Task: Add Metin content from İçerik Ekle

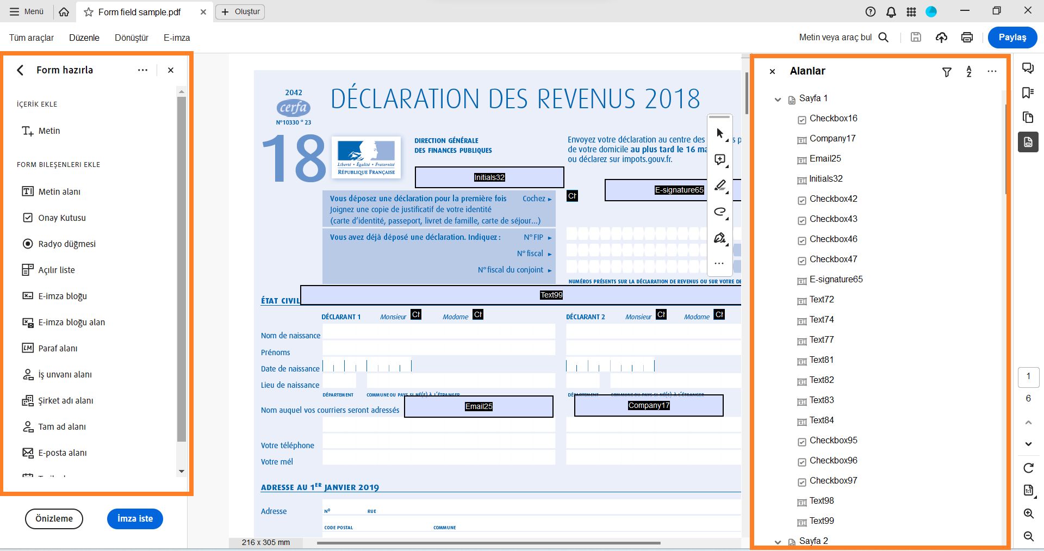Action: [x=41, y=131]
